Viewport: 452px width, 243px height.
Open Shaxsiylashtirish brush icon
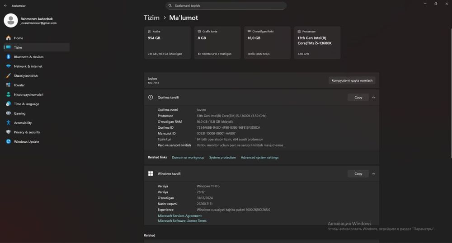[8, 76]
